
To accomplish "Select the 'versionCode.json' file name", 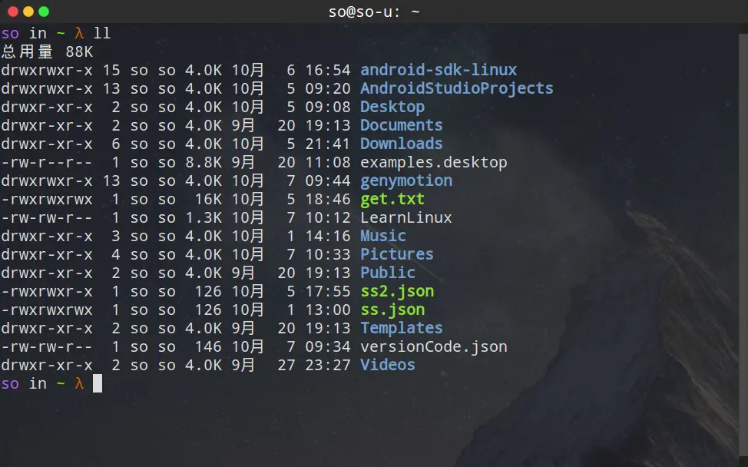I will (x=434, y=346).
